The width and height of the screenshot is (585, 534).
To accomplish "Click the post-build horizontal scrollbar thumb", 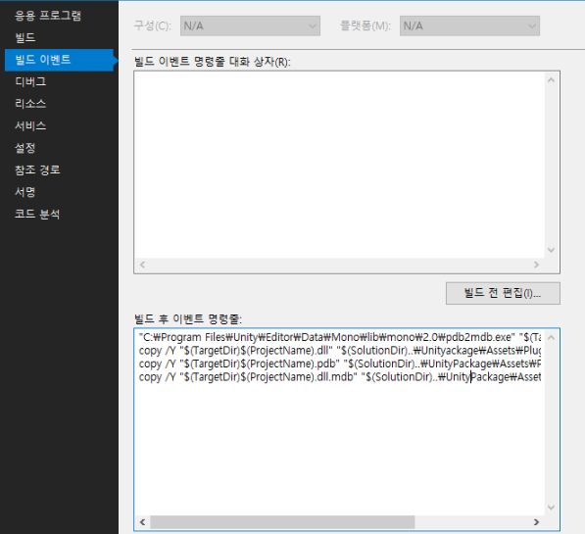I will 282,522.
